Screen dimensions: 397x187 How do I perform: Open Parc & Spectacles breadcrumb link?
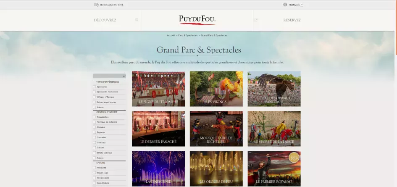[x=188, y=35]
